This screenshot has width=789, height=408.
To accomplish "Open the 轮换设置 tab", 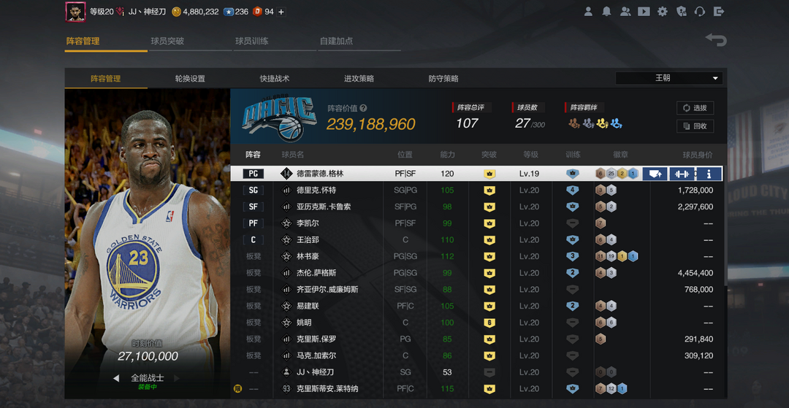I will click(x=190, y=78).
